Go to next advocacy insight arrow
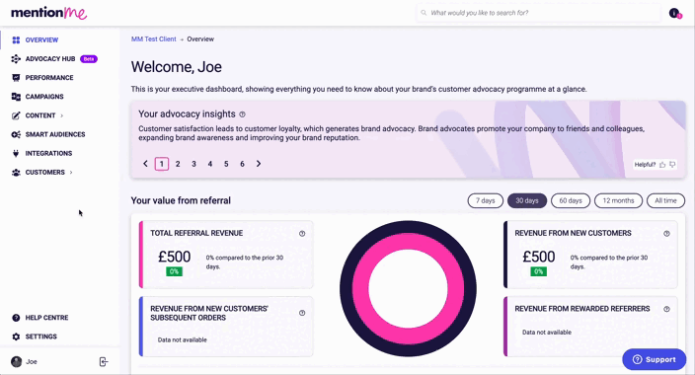 coord(259,164)
